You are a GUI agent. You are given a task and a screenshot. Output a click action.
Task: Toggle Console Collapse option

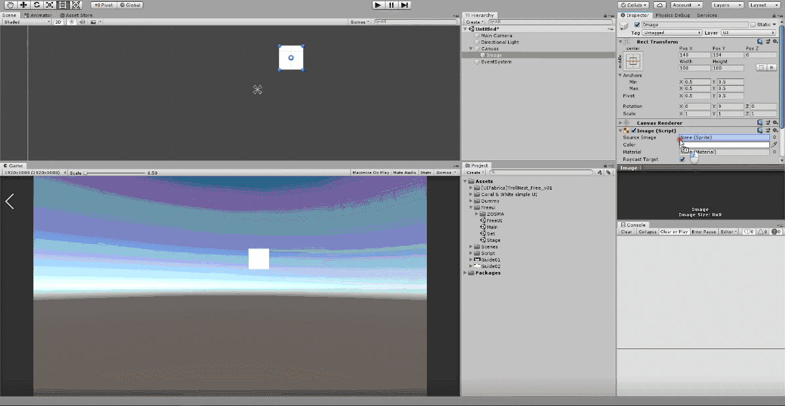point(647,232)
